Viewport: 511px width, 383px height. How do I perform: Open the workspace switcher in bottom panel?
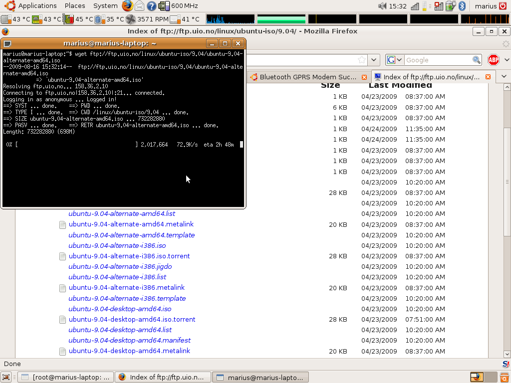[x=484, y=377]
